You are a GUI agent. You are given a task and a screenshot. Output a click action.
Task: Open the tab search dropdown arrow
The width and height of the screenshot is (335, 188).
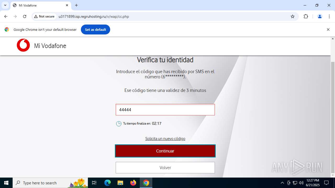pyautogui.click(x=5, y=5)
